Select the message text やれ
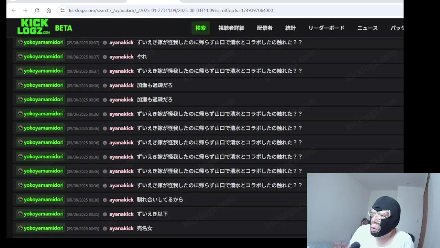 (x=142, y=56)
